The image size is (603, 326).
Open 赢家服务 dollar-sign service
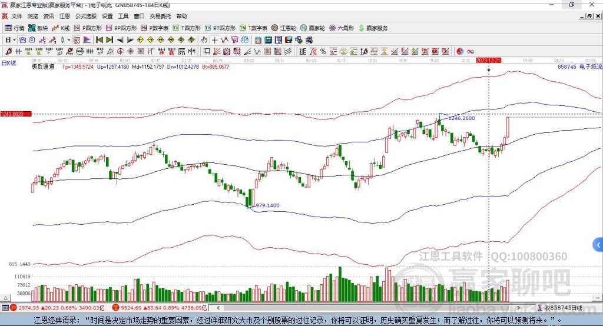click(x=373, y=28)
